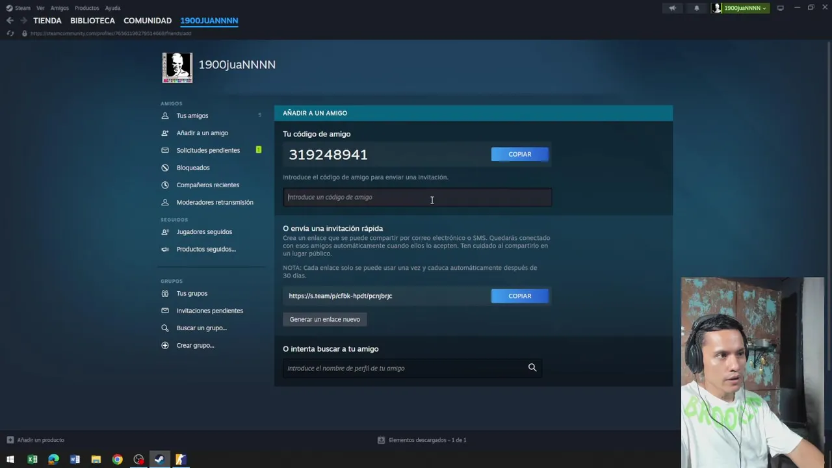This screenshot has height=468, width=832.
Task: Open the notifications bell icon
Action: coord(697,8)
